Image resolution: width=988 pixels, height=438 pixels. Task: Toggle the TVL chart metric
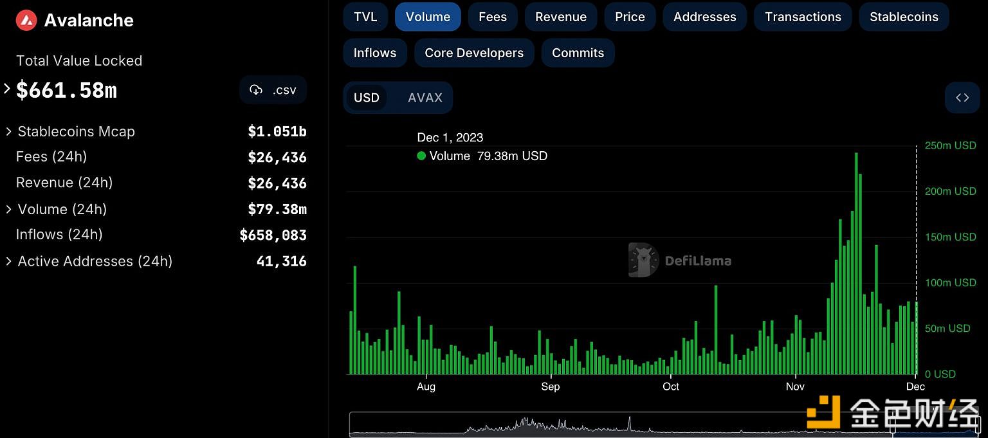[365, 17]
